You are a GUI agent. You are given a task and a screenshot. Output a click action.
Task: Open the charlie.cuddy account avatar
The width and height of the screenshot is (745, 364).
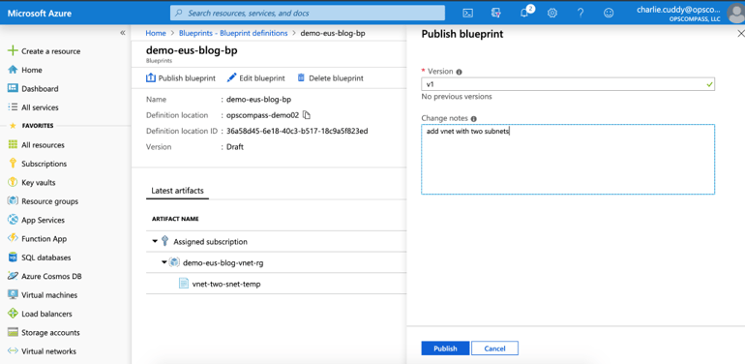(735, 14)
